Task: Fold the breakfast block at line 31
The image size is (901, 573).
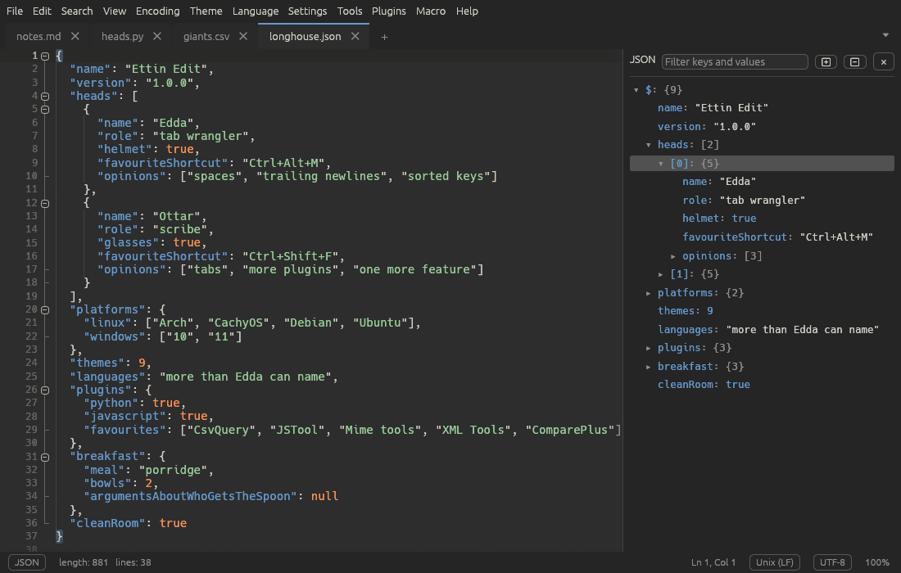Action: pyautogui.click(x=45, y=458)
